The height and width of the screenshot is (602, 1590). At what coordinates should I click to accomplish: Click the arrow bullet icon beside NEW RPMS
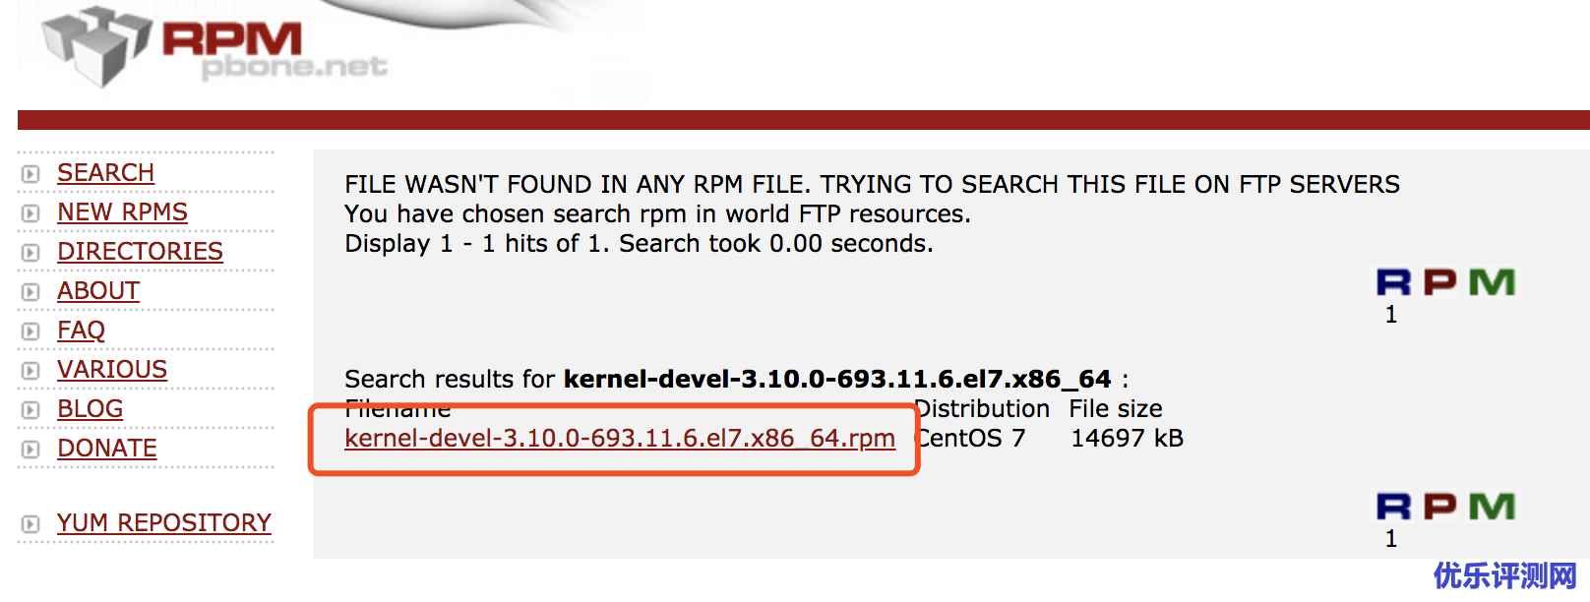31,213
